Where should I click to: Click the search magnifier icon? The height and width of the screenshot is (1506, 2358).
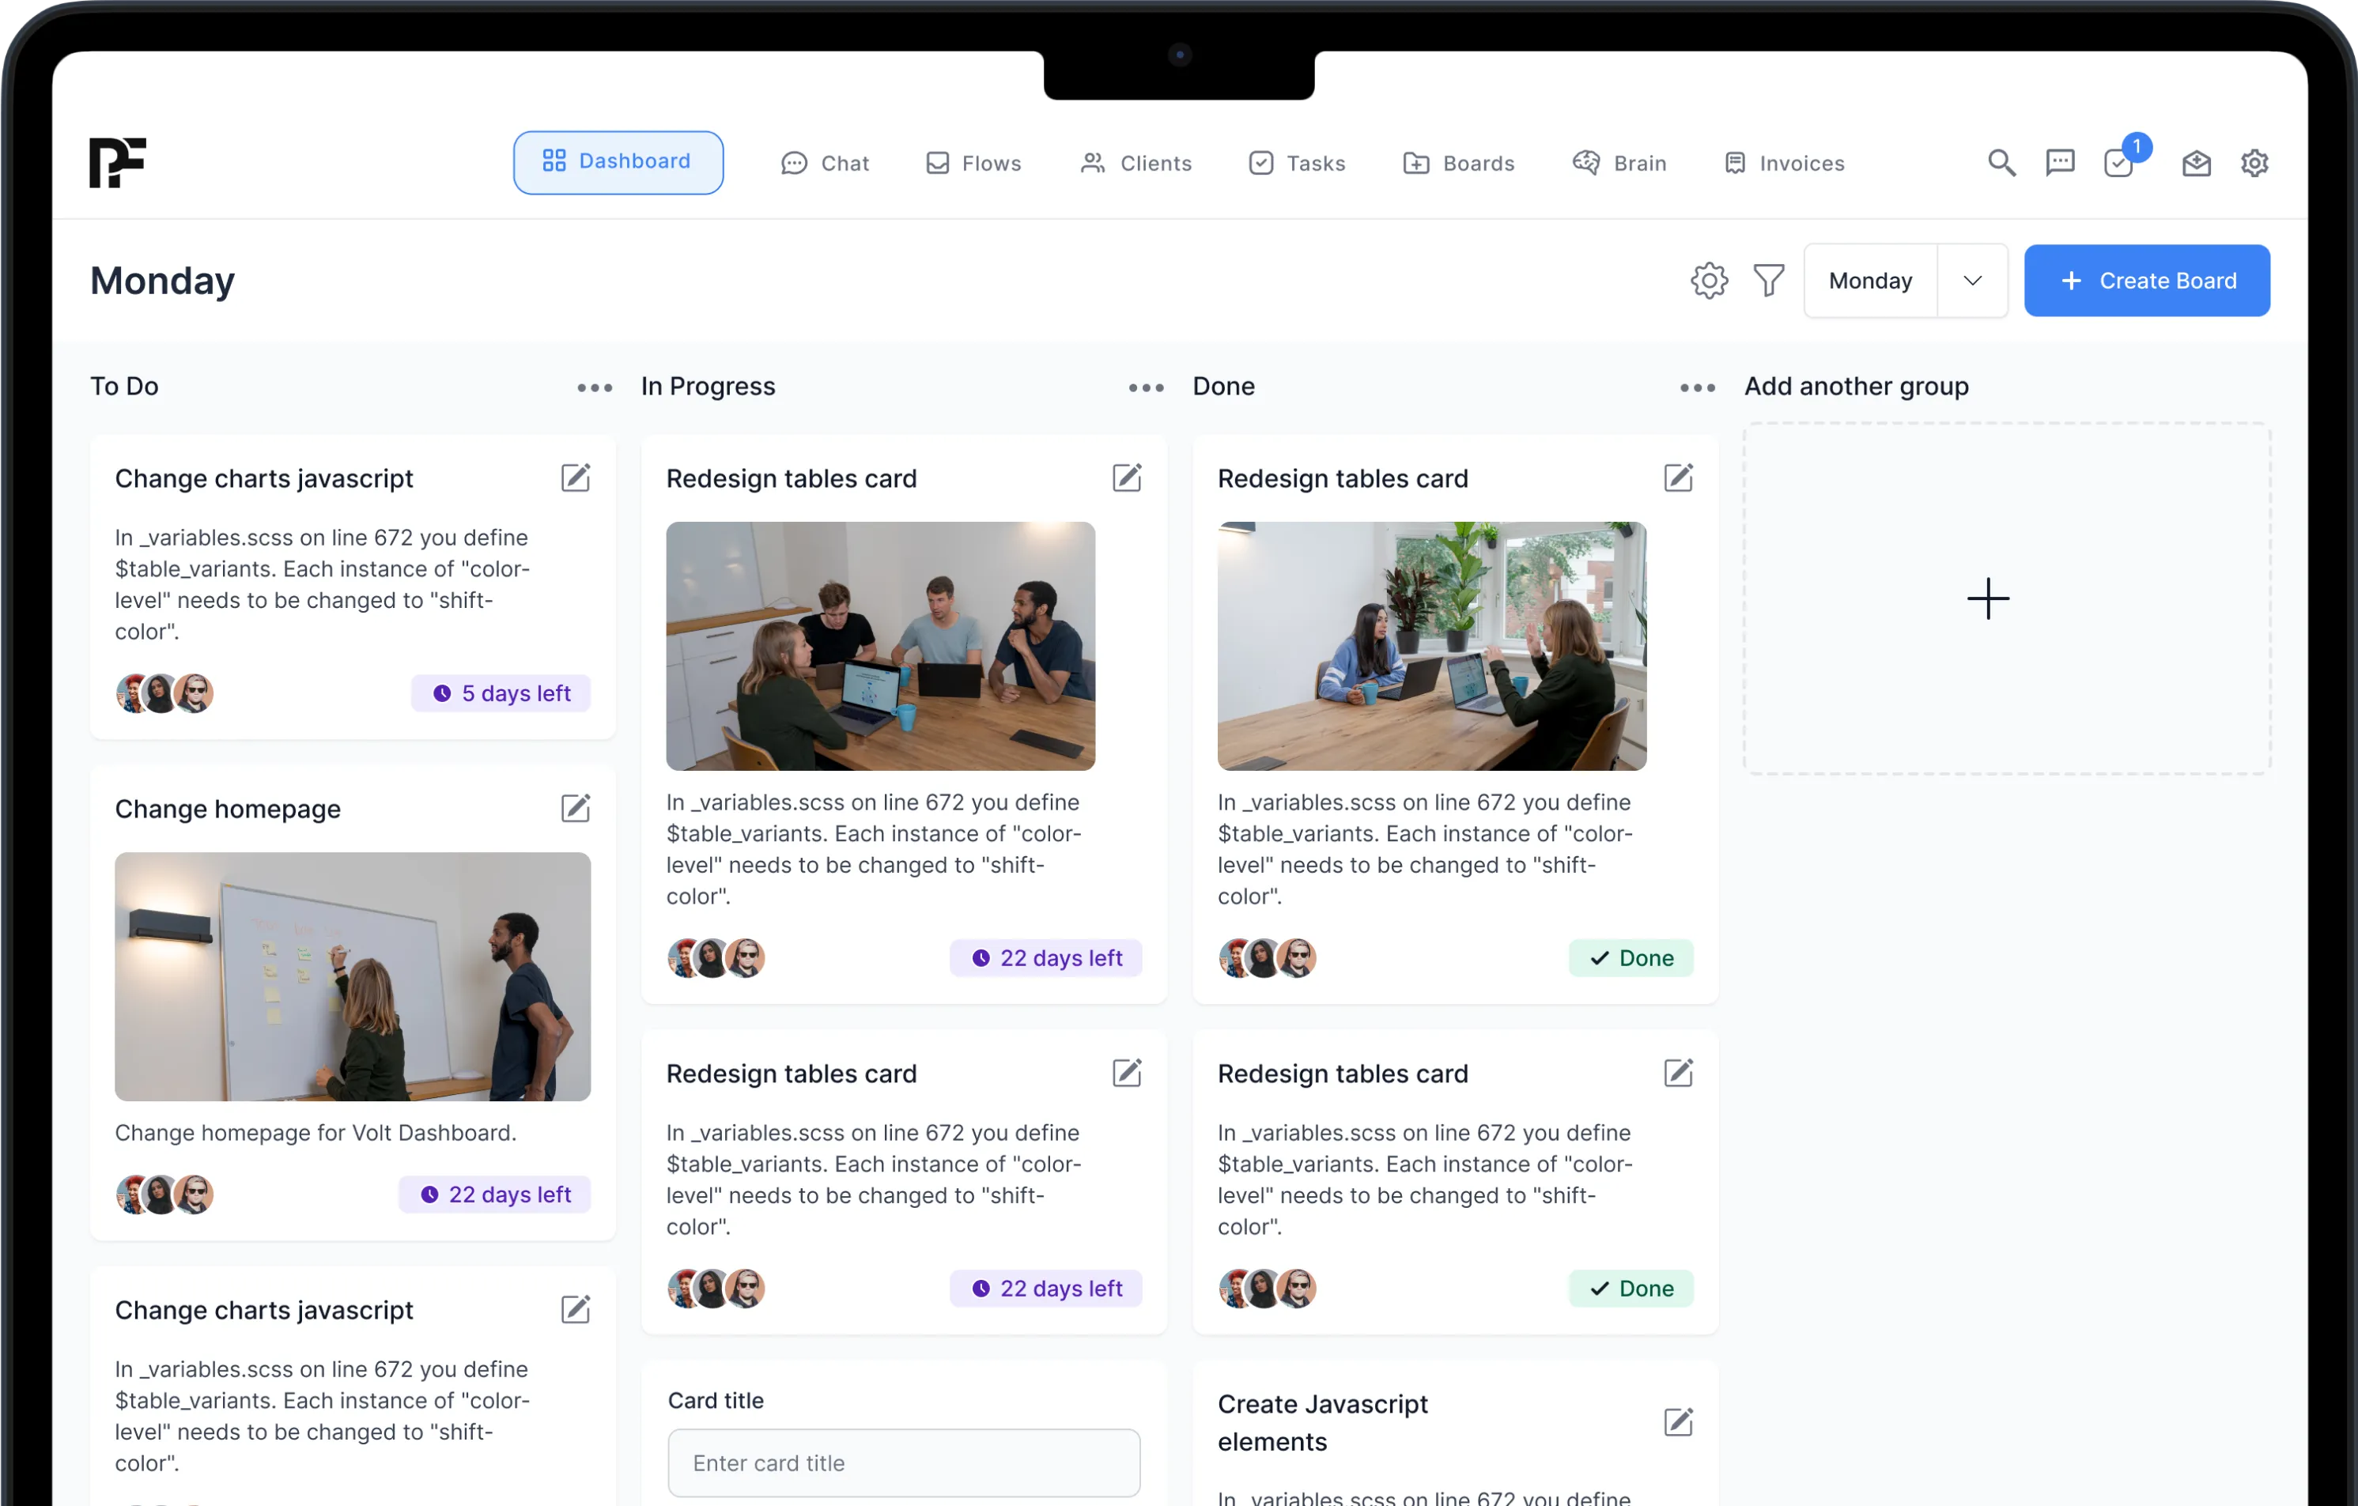click(2001, 163)
